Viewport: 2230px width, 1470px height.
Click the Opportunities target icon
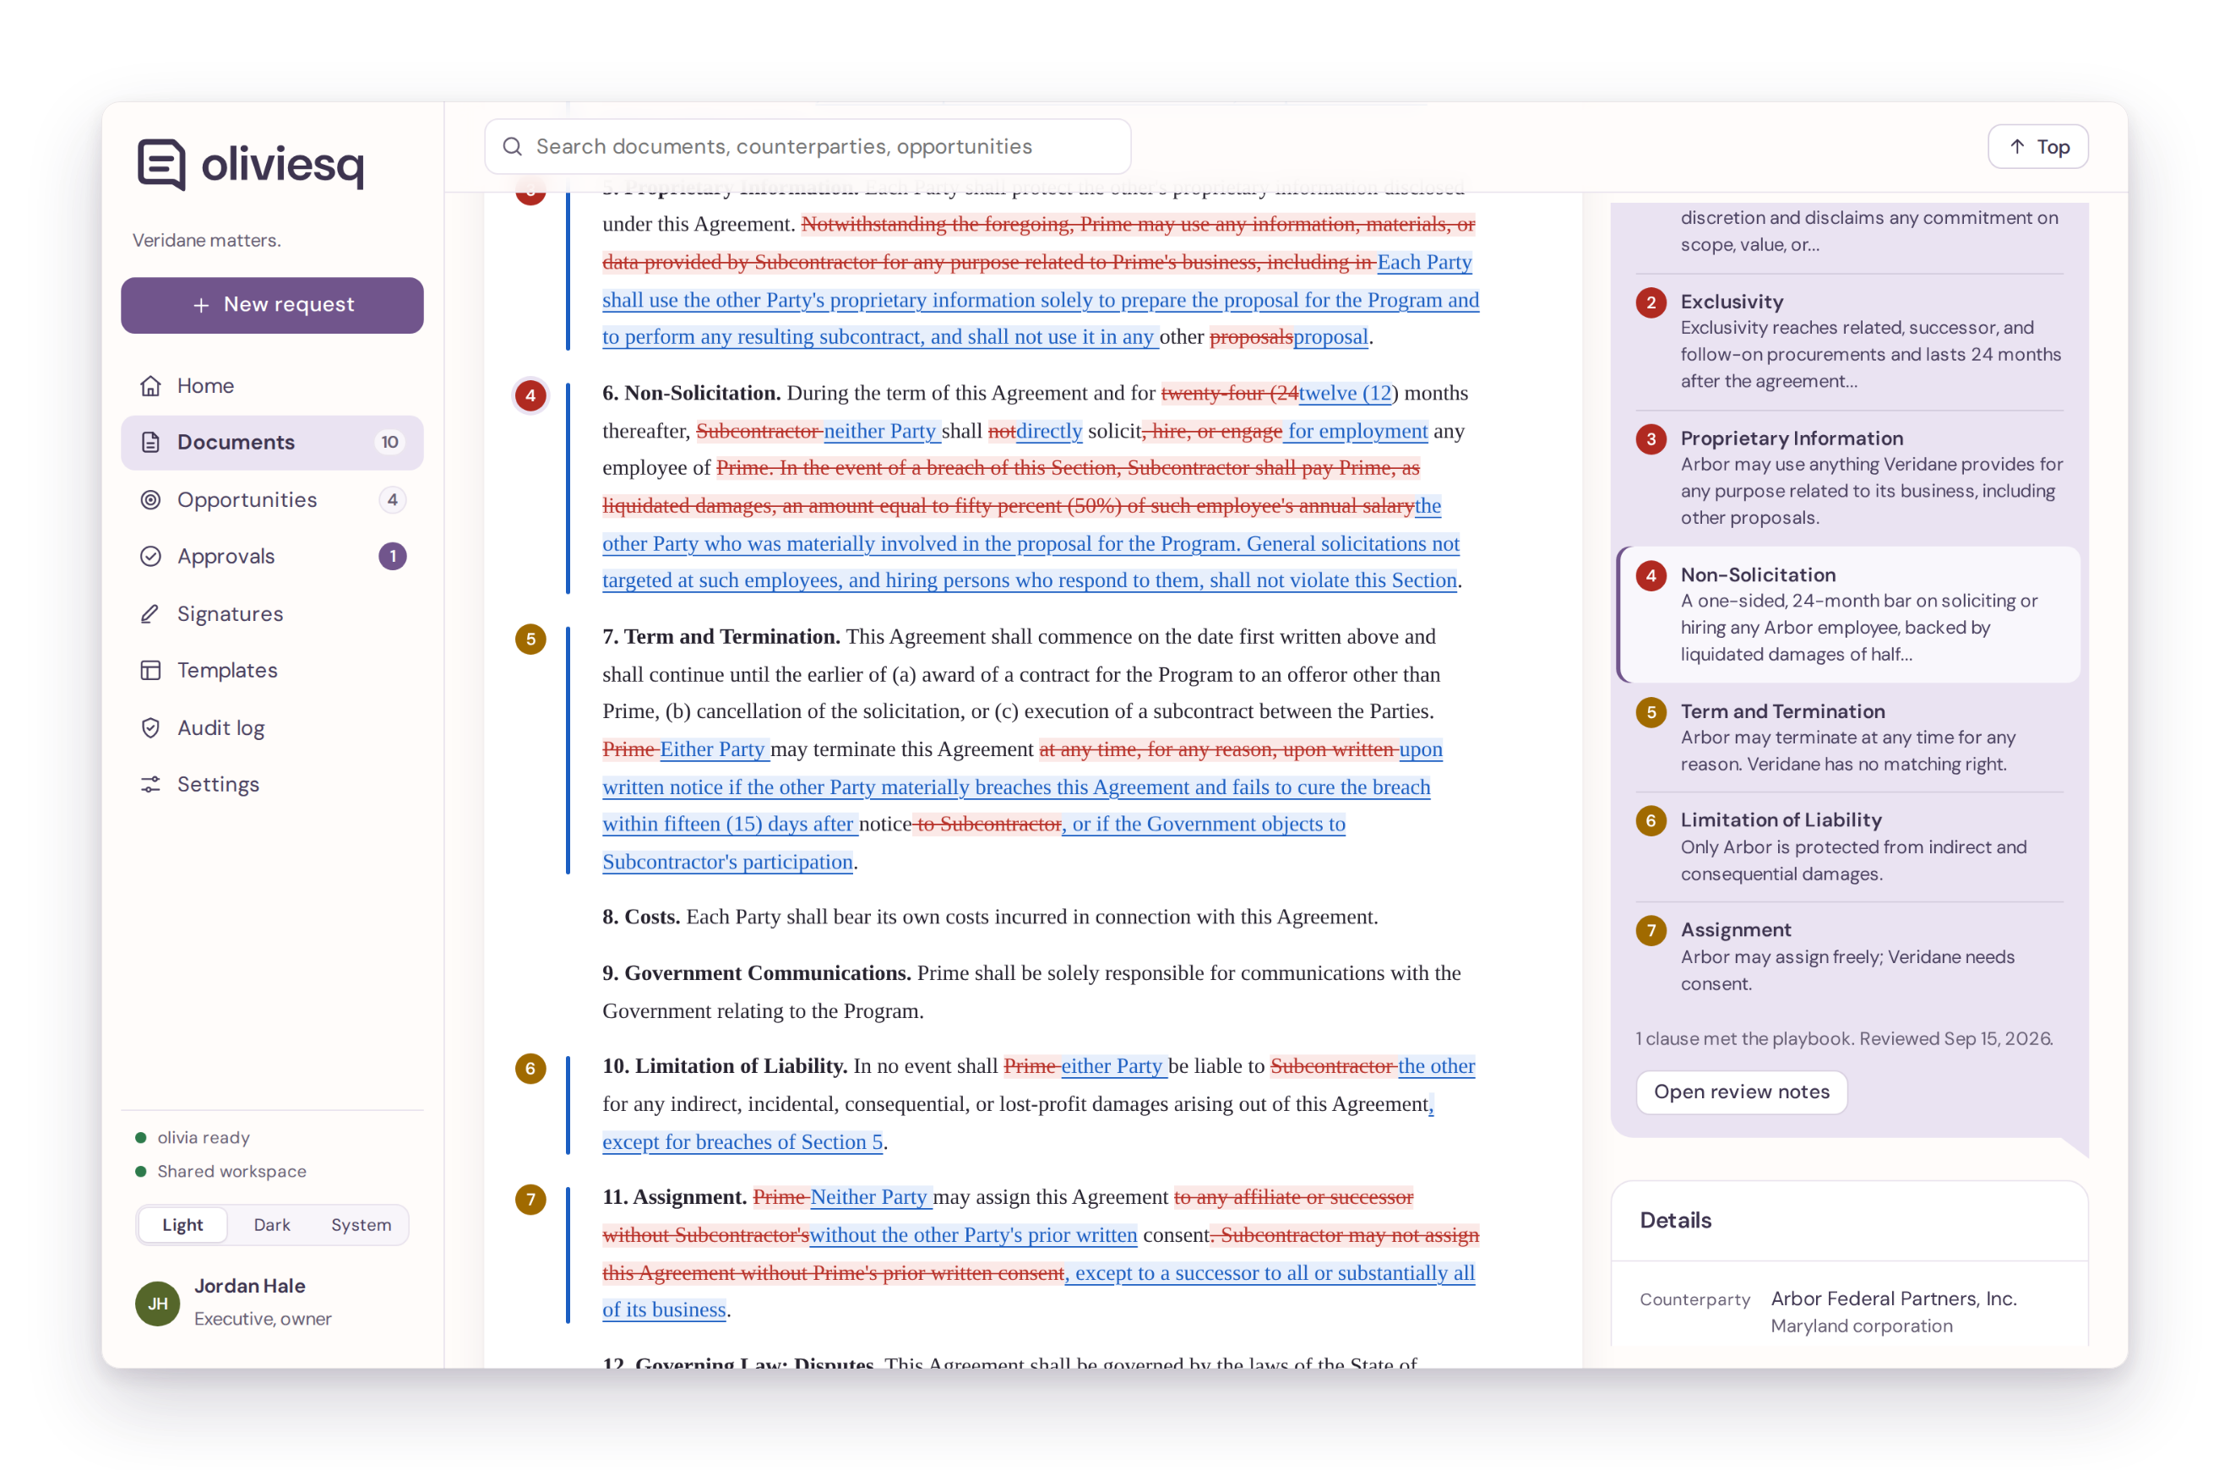(150, 499)
